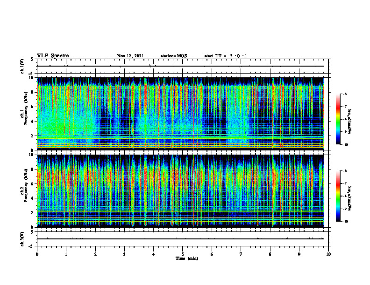Click the "ch.1(V)" axis label
Viewport: 370px width, 285px height.
22,66
